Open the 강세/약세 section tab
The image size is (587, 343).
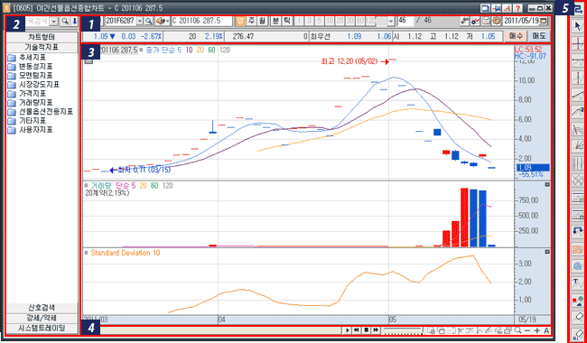[x=42, y=318]
